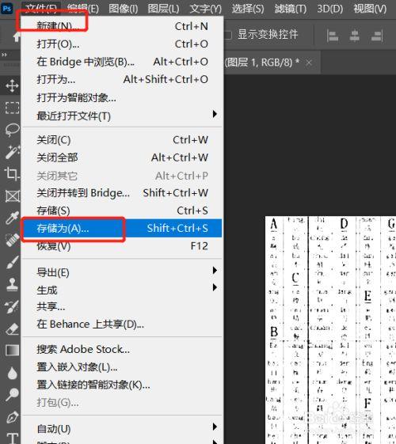Choose 关闭全部 menu item
Screen dimensions: 396x444
(121, 157)
